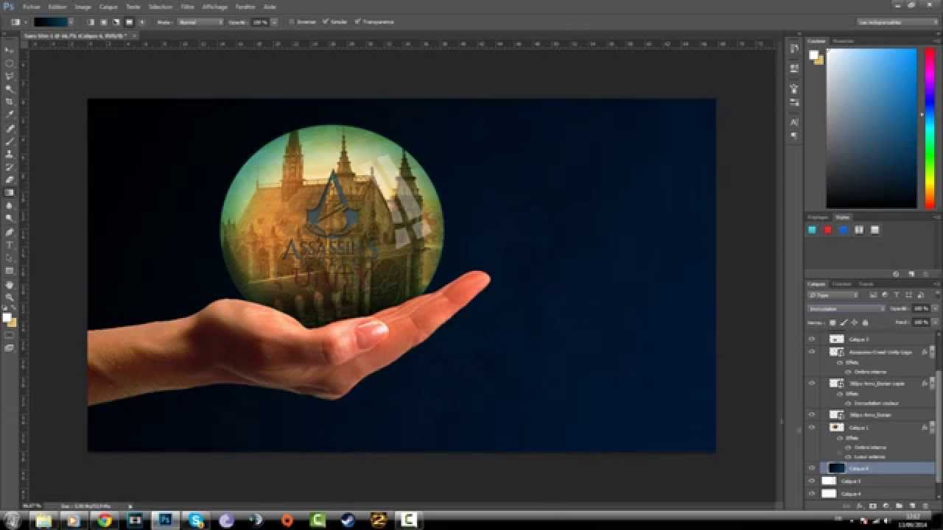
Task: Click the gradient preview in options bar
Action: pyautogui.click(x=50, y=22)
